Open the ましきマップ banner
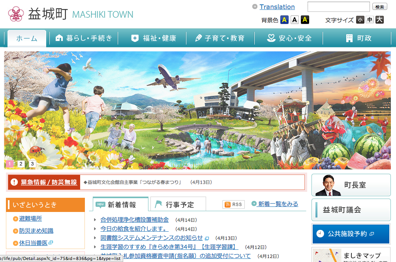The image size is (396, 262). pyautogui.click(x=351, y=255)
